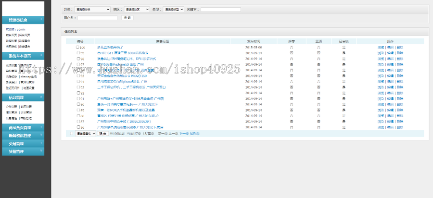Click the 已审核 column header

click(344, 41)
